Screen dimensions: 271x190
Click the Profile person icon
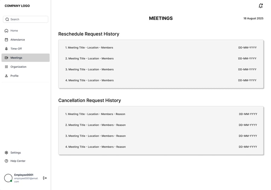tap(6, 76)
